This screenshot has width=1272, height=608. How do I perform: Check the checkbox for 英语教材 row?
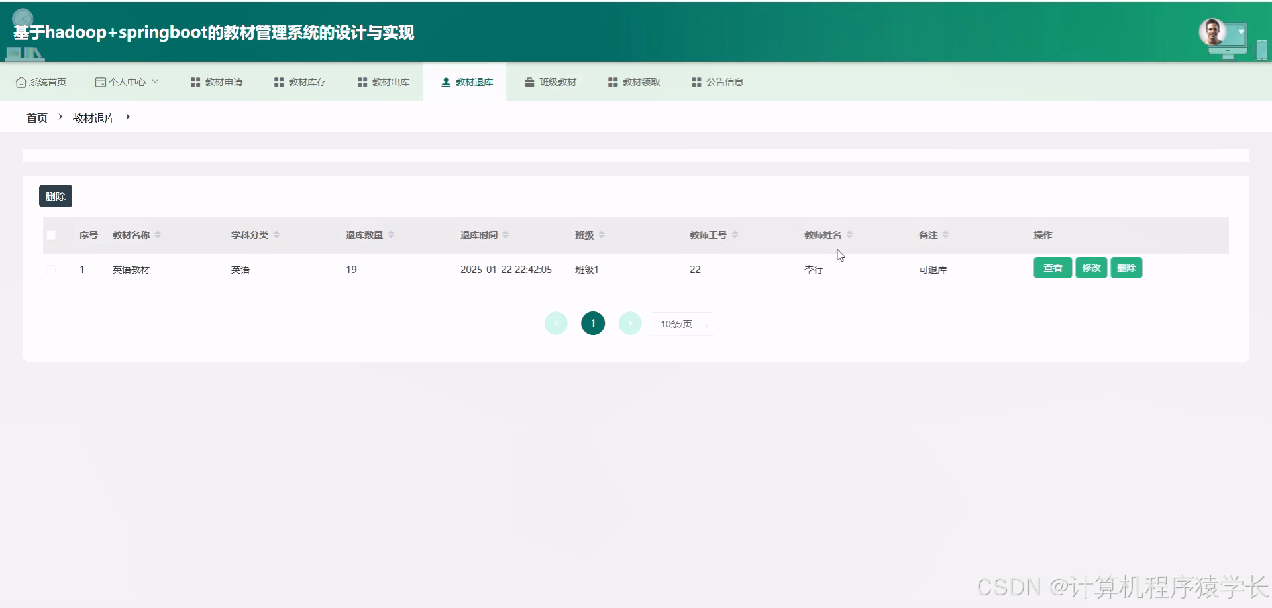click(x=52, y=269)
